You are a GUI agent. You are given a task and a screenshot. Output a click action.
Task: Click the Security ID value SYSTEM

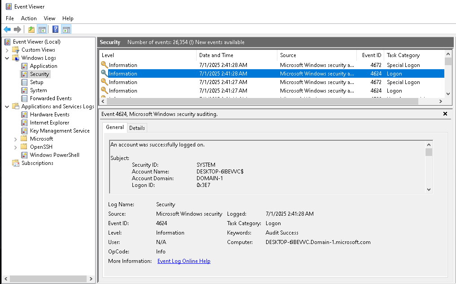click(206, 165)
